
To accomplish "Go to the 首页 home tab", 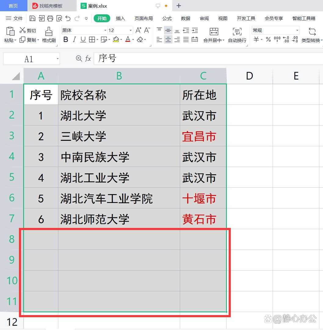I will click(13, 6).
